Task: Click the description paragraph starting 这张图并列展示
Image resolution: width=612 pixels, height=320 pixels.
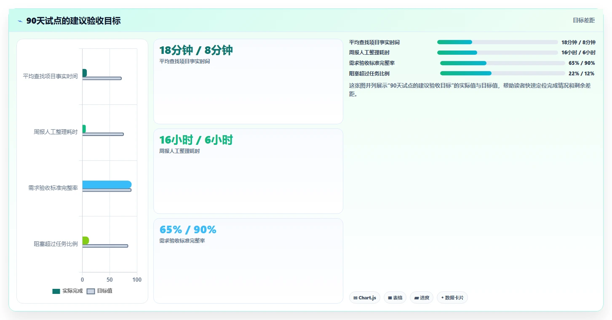Action: tap(472, 90)
